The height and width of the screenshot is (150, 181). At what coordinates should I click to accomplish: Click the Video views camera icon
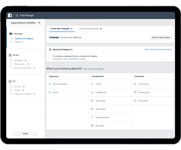coord(92,109)
